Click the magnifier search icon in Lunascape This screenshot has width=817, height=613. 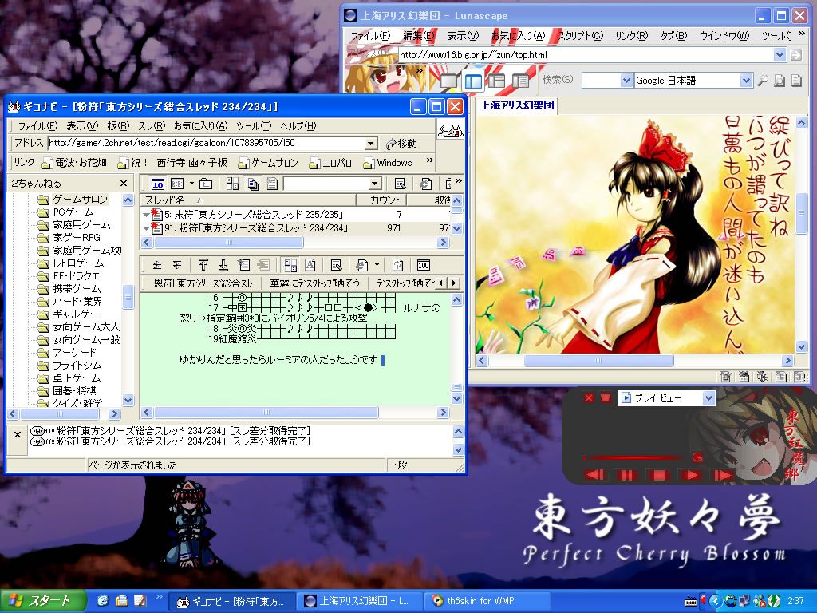763,81
